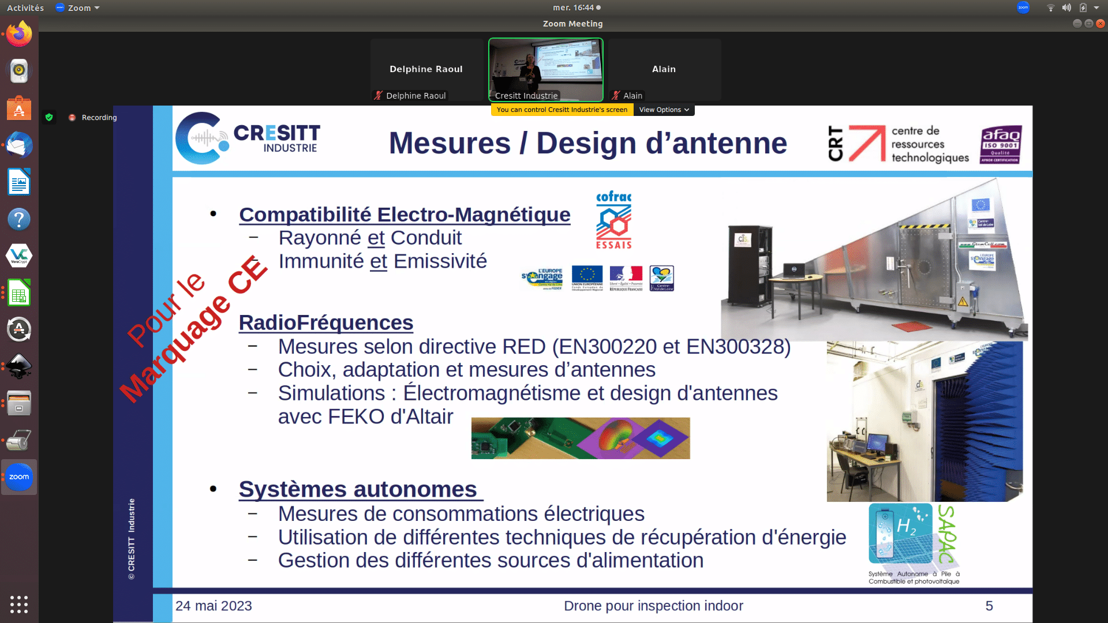Image resolution: width=1108 pixels, height=623 pixels.
Task: Click the screen control notification banner
Action: click(x=562, y=110)
